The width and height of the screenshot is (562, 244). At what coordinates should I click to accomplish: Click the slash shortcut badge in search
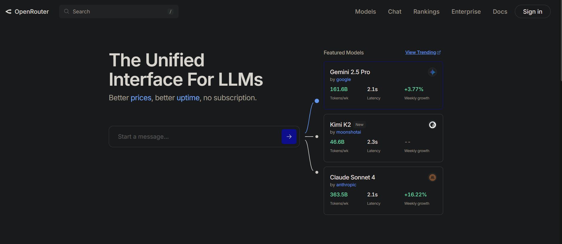[171, 12]
